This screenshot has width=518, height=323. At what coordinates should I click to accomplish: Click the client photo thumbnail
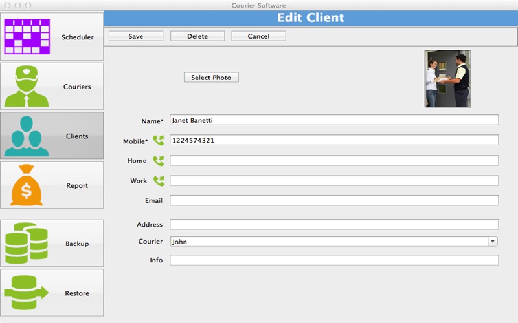448,78
